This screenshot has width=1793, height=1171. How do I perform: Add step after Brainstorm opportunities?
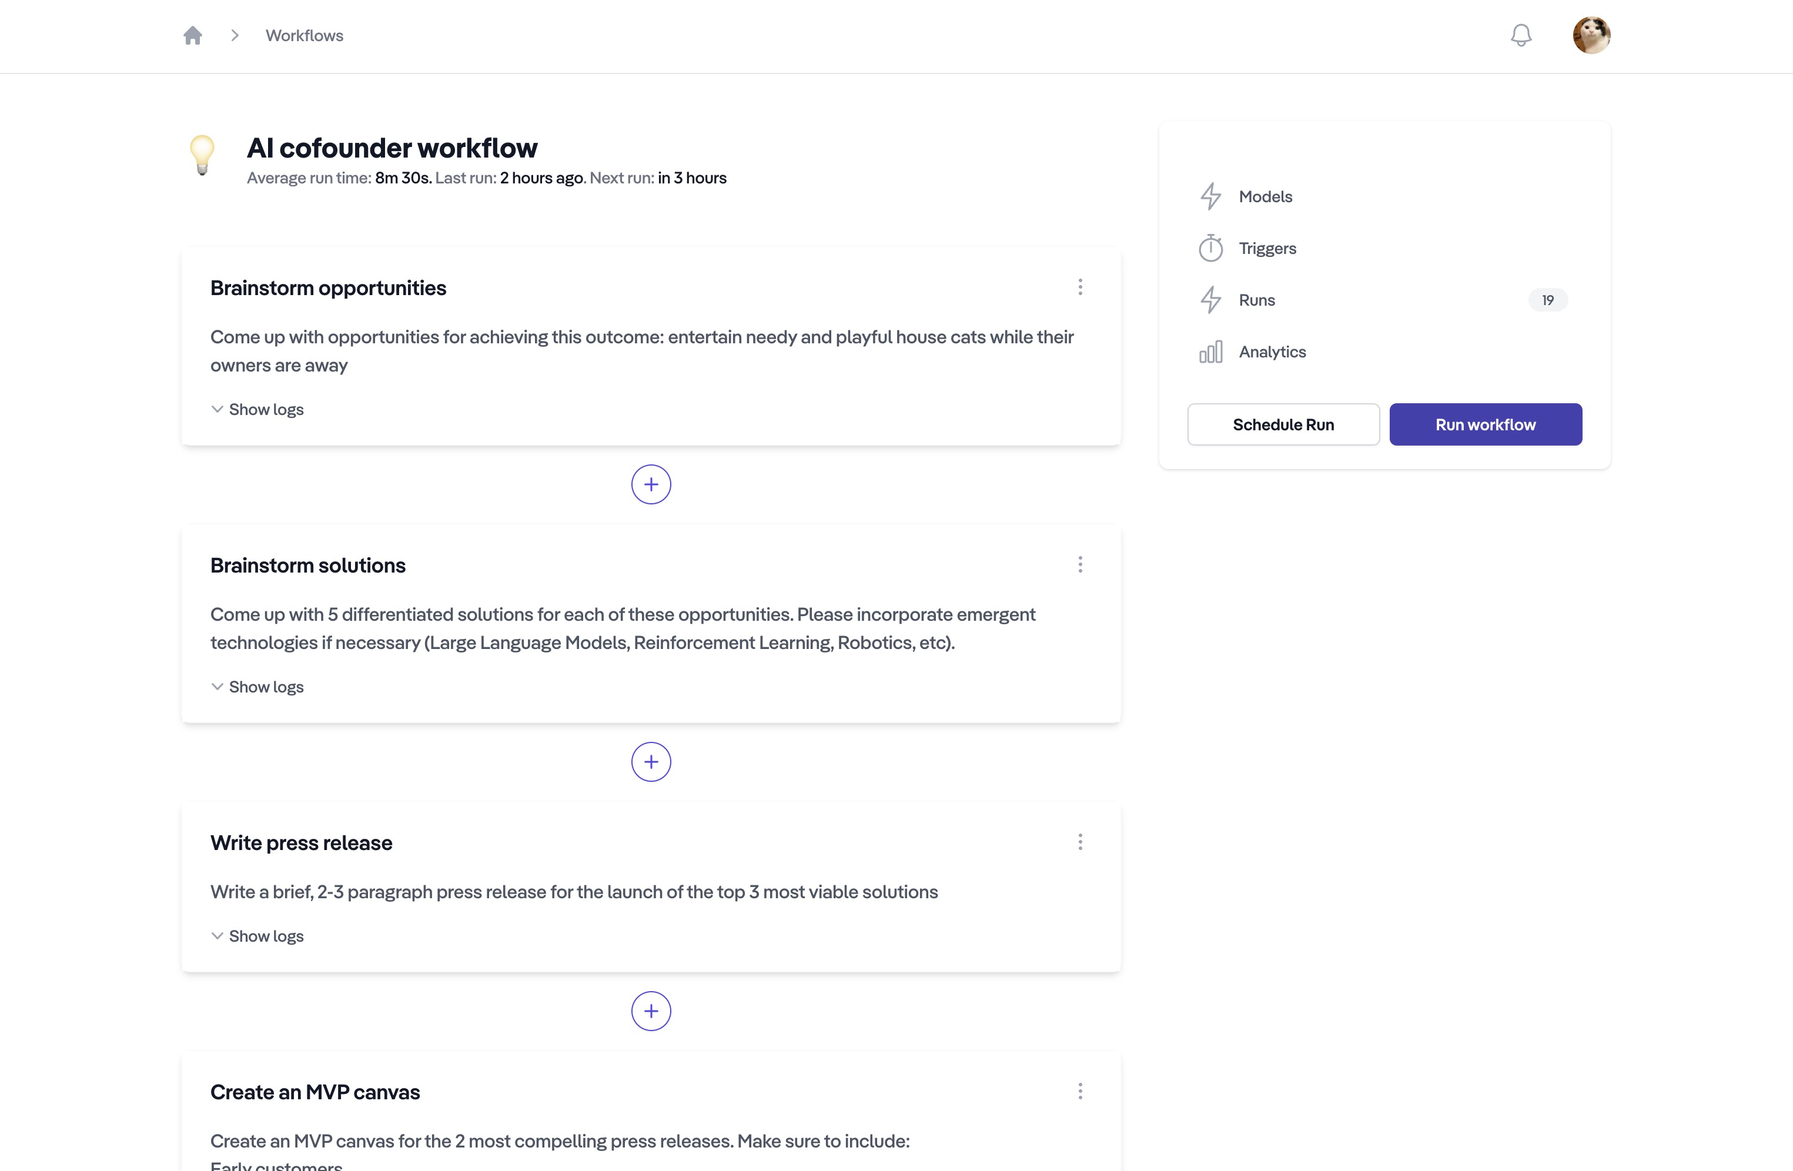[651, 484]
